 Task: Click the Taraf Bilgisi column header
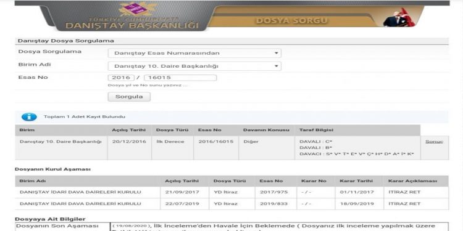pyautogui.click(x=357, y=130)
